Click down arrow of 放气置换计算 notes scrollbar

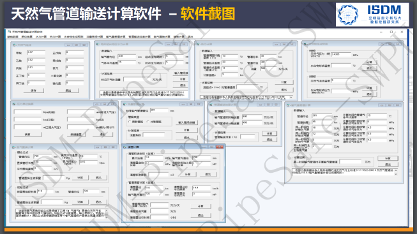click(107, 217)
